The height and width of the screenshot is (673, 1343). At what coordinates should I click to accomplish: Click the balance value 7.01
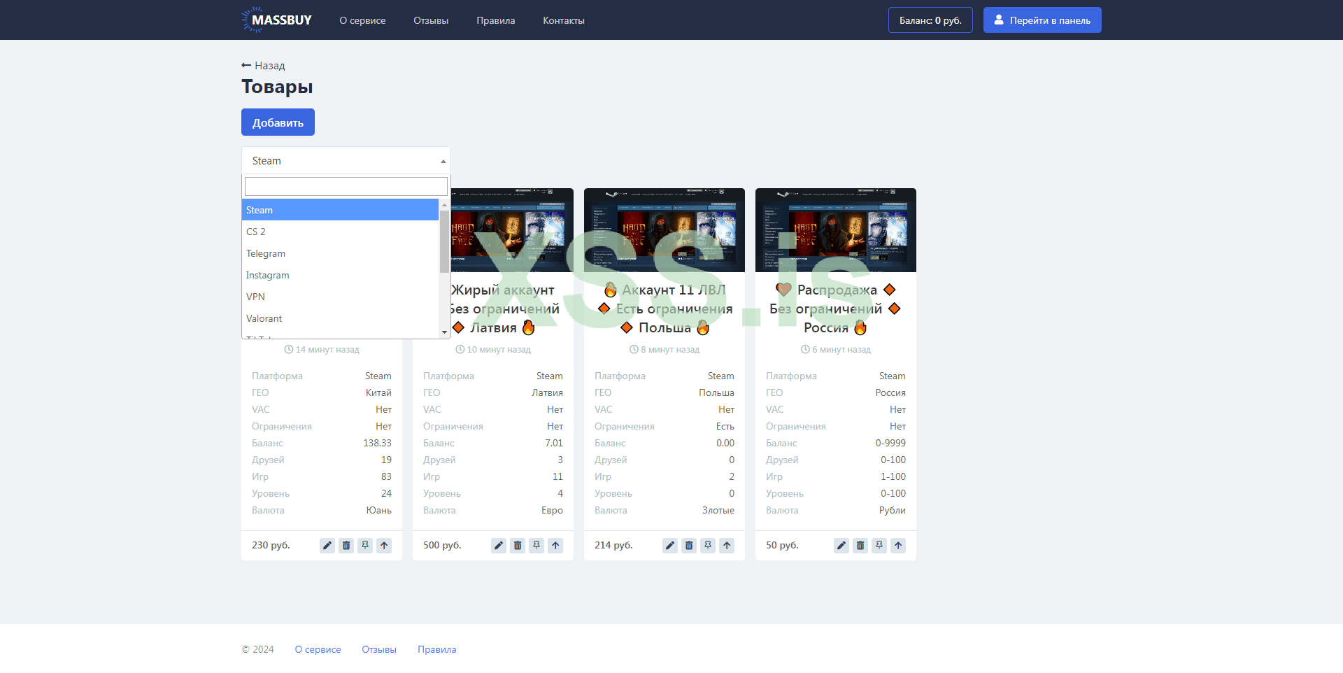pyautogui.click(x=554, y=443)
